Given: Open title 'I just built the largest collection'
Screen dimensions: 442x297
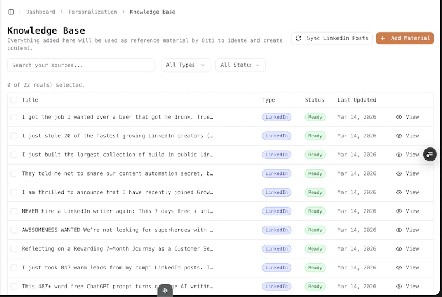Looking at the screenshot, I should [x=118, y=155].
